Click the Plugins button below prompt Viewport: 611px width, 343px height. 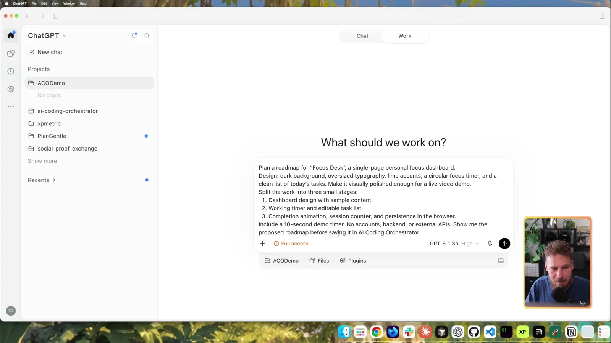pyautogui.click(x=353, y=261)
